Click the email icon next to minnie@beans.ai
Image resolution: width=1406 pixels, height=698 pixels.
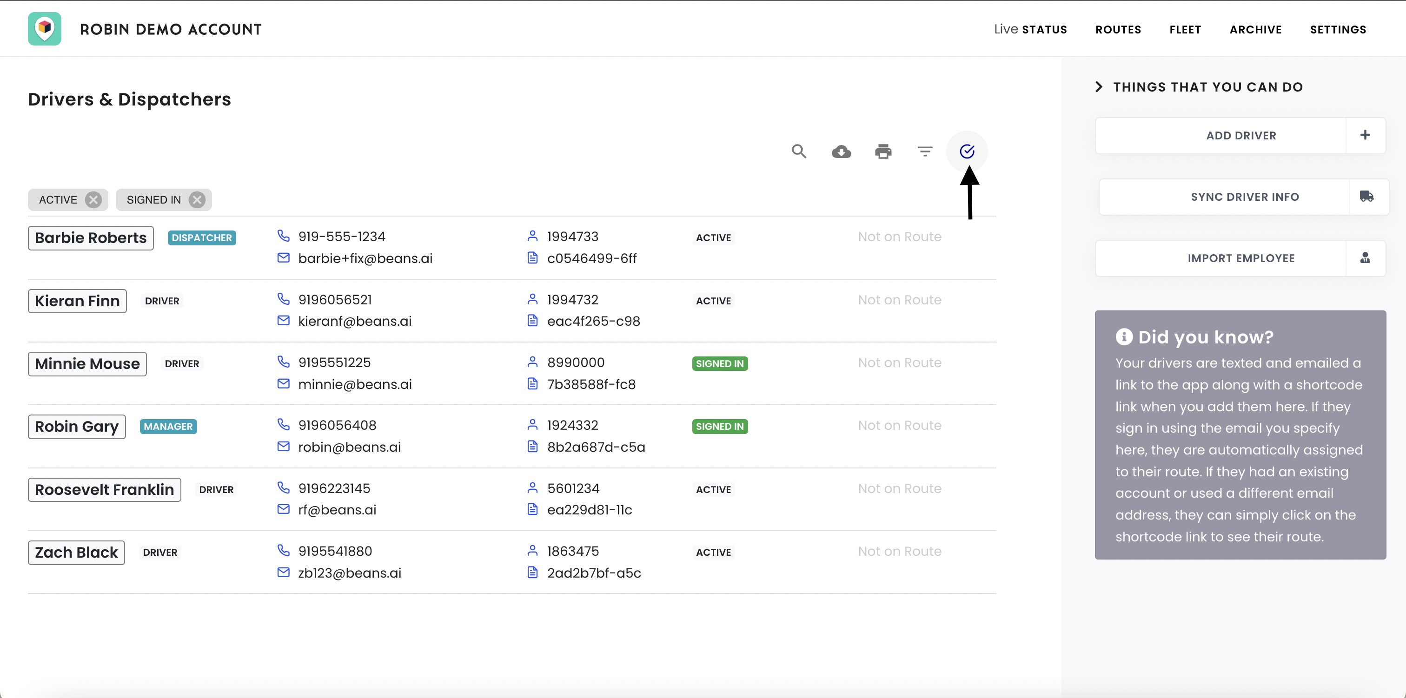pyautogui.click(x=283, y=384)
